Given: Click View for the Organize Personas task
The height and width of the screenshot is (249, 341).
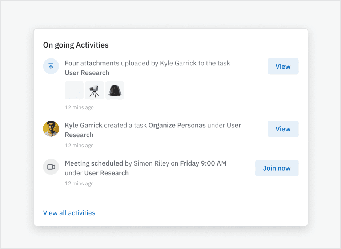Looking at the screenshot, I should click(283, 129).
